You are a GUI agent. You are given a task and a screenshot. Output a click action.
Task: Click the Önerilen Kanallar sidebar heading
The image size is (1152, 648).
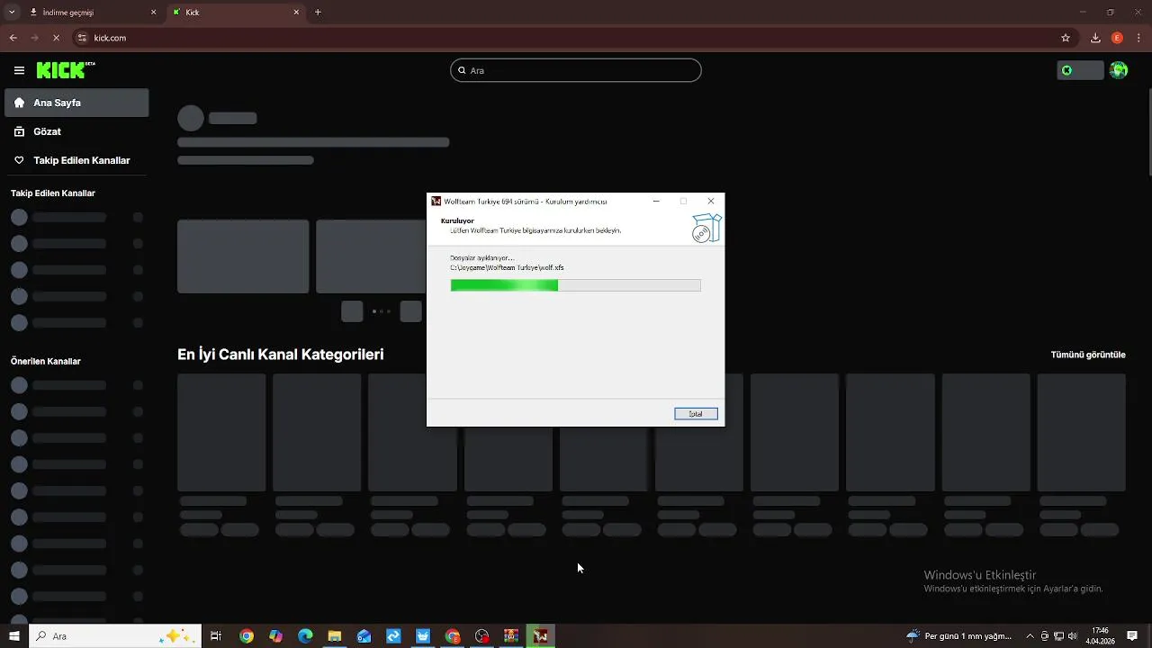[46, 361]
